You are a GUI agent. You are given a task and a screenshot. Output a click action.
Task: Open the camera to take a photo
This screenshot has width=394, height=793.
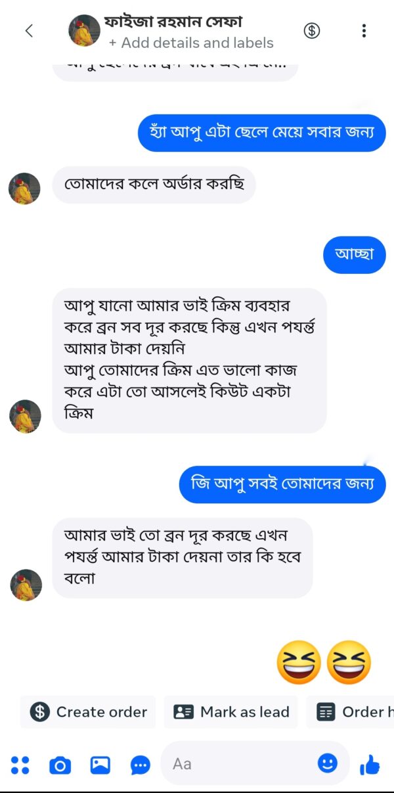(60, 764)
